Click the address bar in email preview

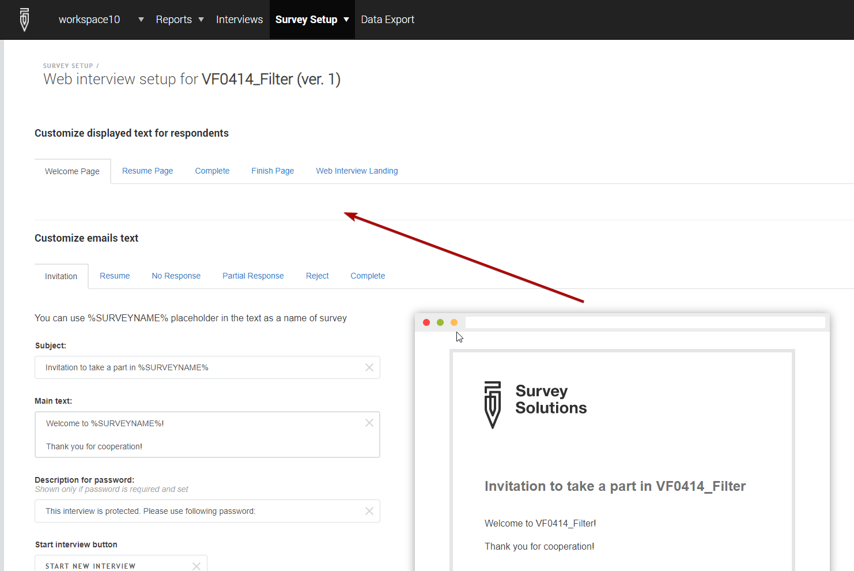point(645,322)
